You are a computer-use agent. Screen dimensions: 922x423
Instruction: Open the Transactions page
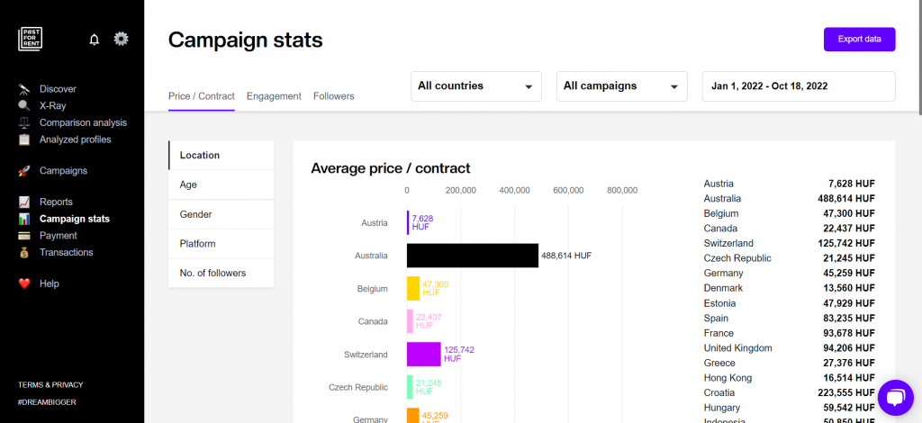pyautogui.click(x=67, y=253)
